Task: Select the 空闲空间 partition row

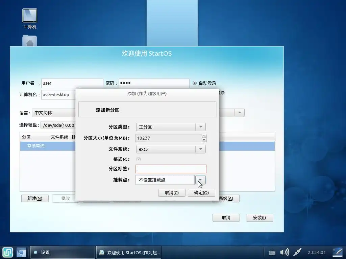Action: (x=147, y=146)
